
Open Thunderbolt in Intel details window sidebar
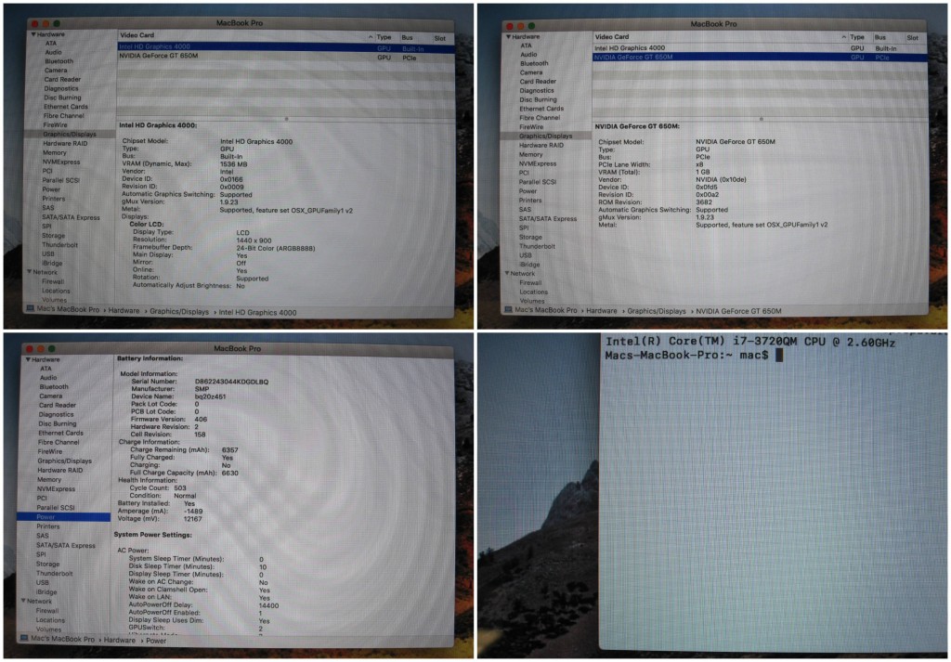point(60,245)
